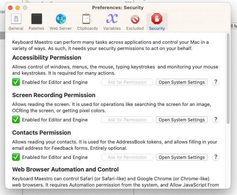The width and height of the screenshot is (237, 195).
Task: Click the Accessibility Permission heading
Action: 47,58
